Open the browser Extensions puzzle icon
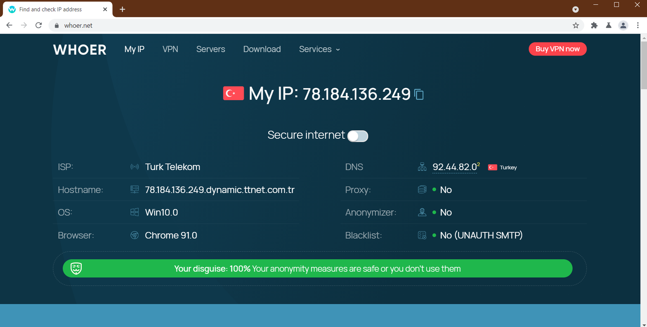The height and width of the screenshot is (327, 647). pyautogui.click(x=594, y=25)
